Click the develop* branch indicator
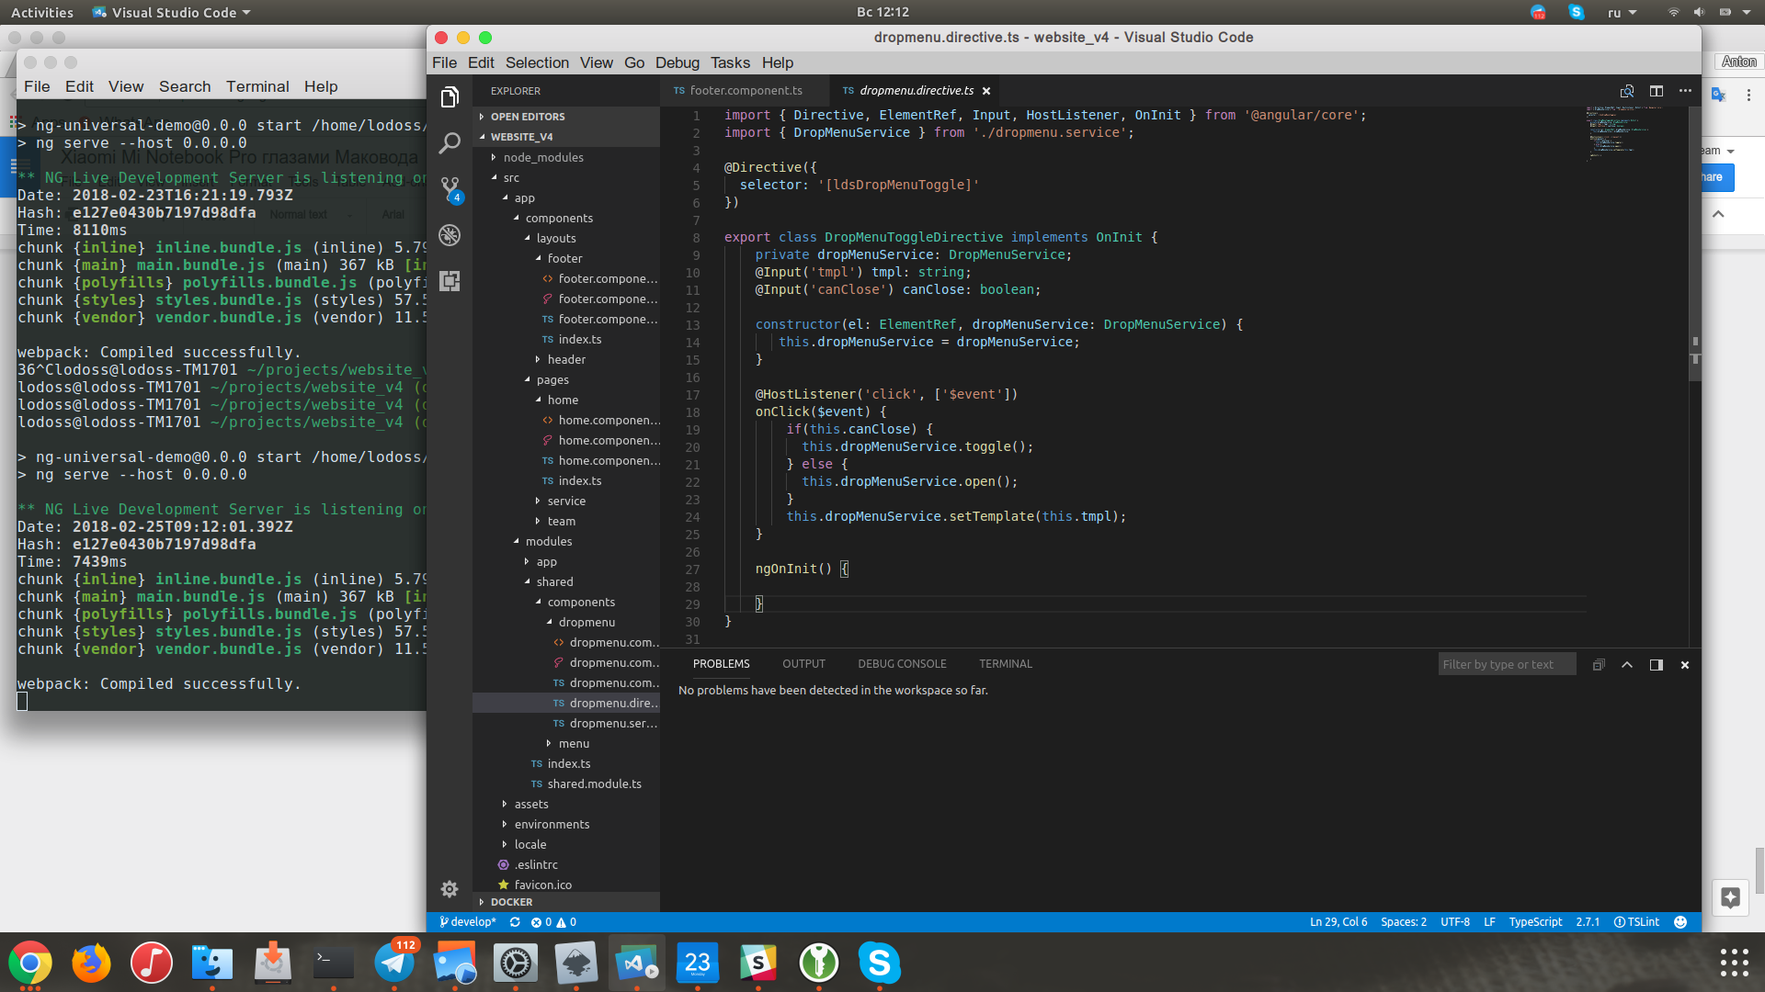Screen dimensions: 1765x992 (468, 922)
